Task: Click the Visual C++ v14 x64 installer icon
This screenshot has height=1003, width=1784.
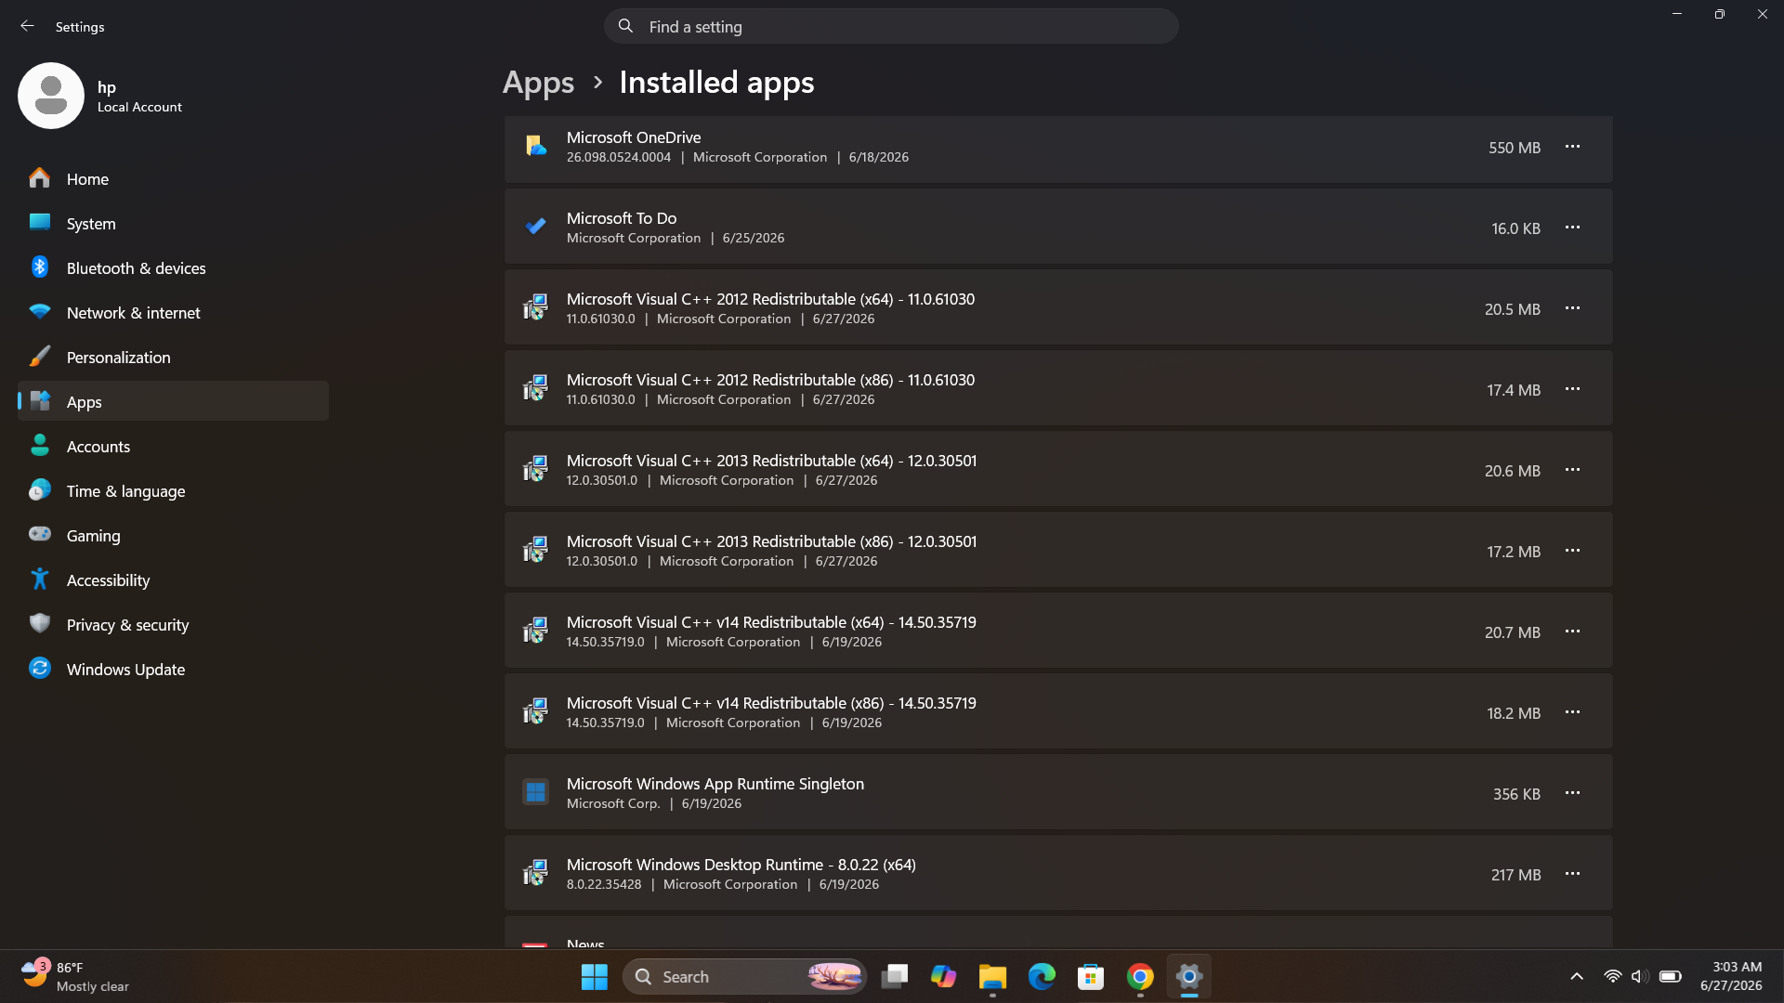Action: point(535,631)
